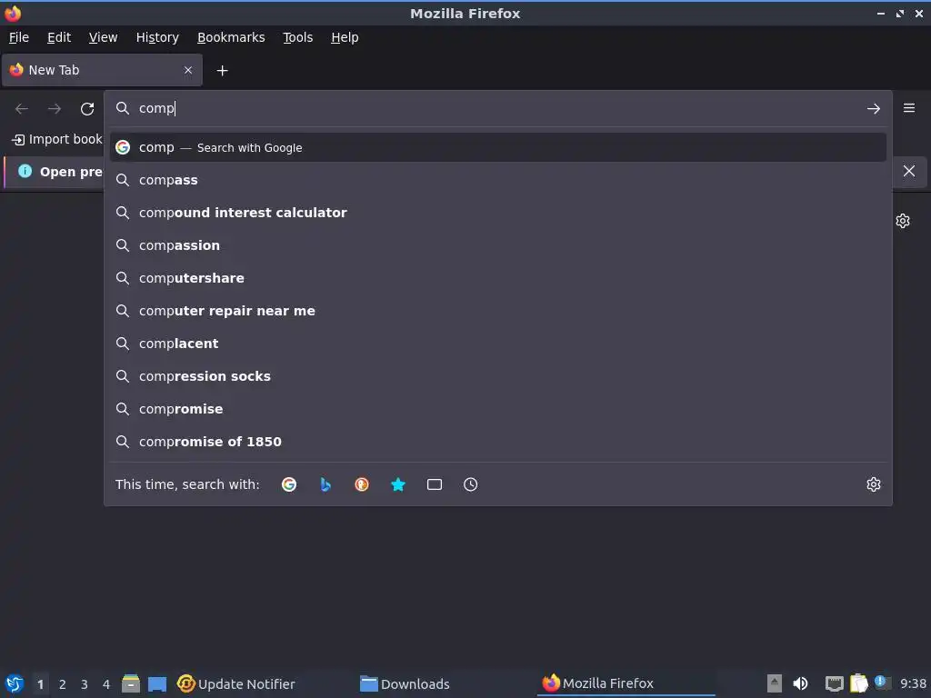Go forward one page

tap(55, 109)
